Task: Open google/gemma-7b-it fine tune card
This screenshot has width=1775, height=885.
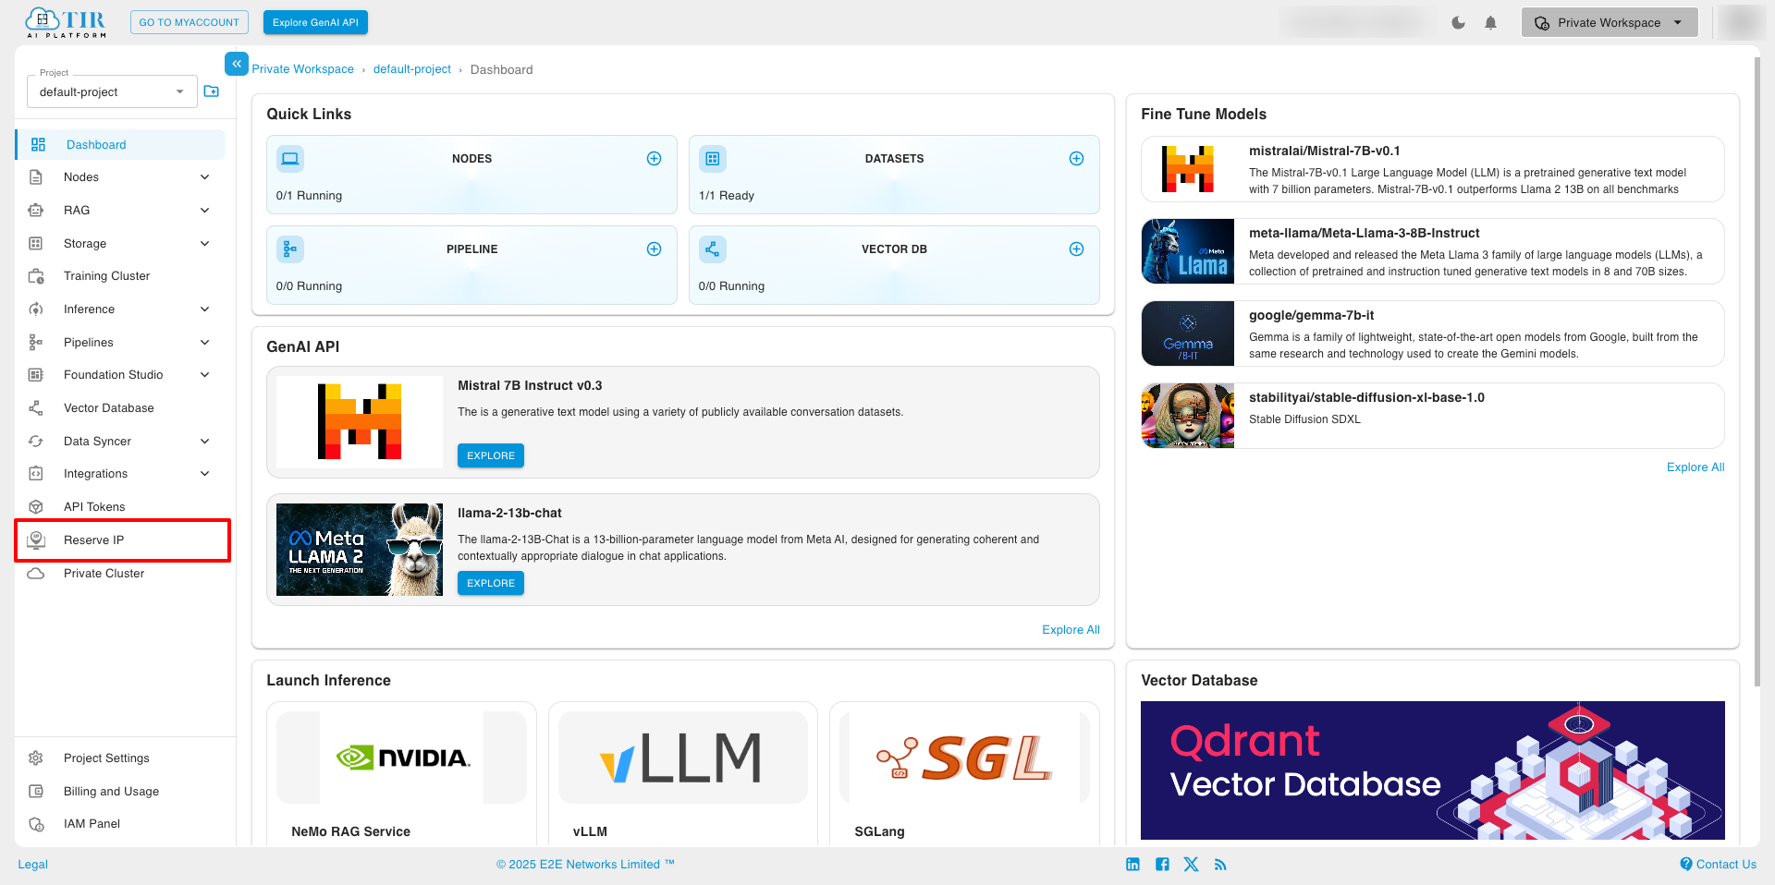Action: (x=1433, y=333)
